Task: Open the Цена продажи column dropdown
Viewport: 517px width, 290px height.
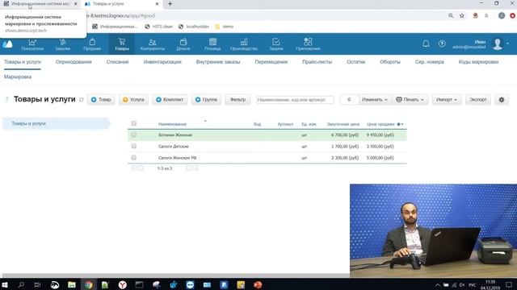Action: (401, 124)
